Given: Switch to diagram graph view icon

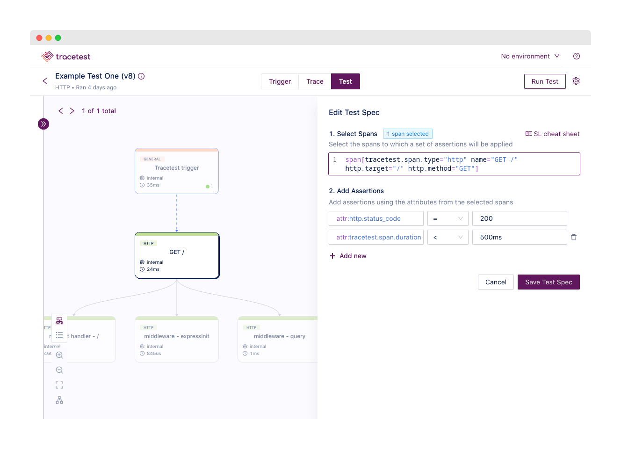Looking at the screenshot, I should [x=59, y=321].
